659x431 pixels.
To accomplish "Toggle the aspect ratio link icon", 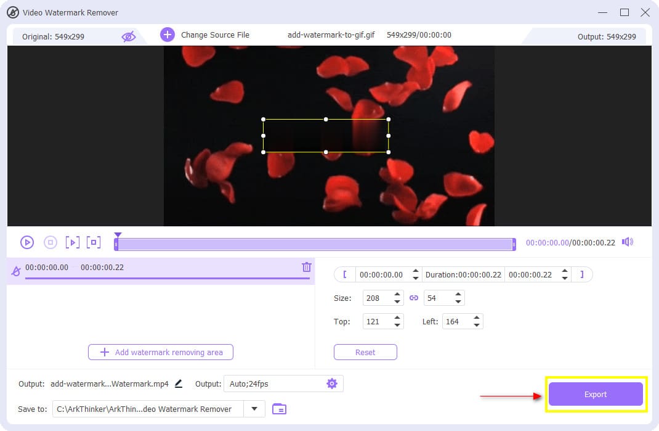I will (414, 298).
